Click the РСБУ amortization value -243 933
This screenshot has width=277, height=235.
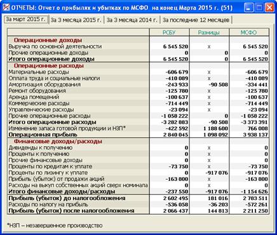(x=177, y=84)
